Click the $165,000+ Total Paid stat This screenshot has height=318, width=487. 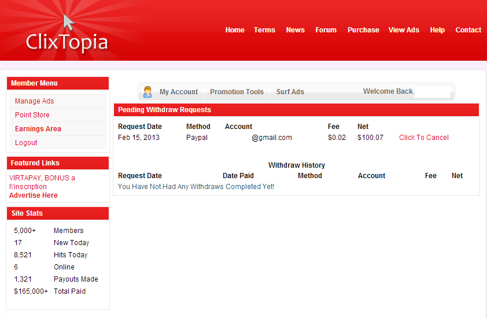click(50, 291)
